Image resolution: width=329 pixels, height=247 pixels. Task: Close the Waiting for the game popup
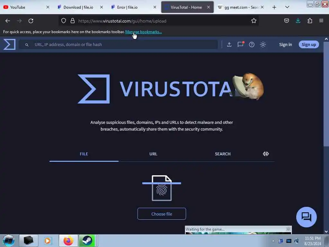click(288, 229)
